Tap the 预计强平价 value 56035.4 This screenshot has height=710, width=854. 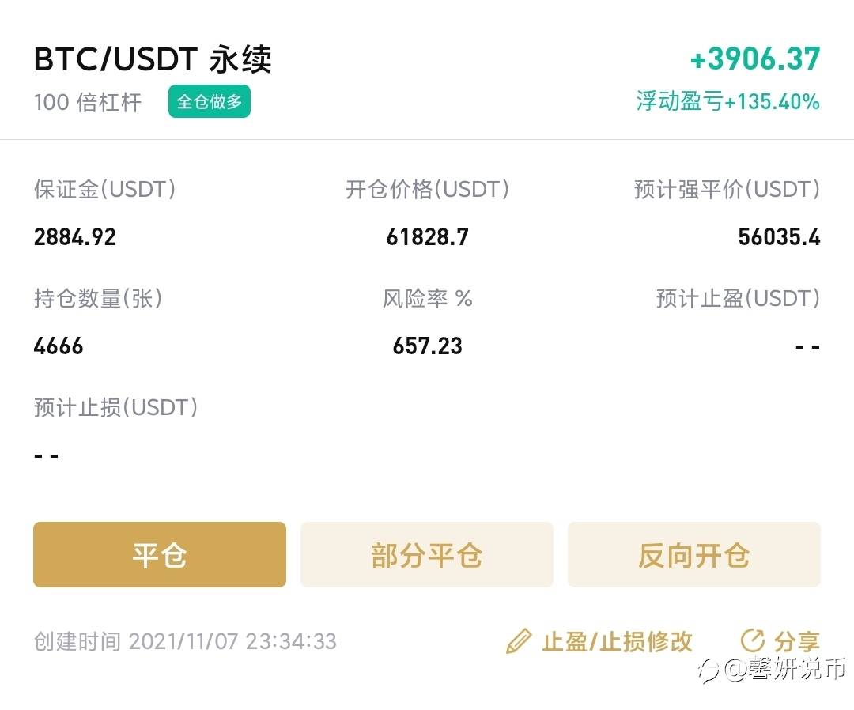pos(779,237)
